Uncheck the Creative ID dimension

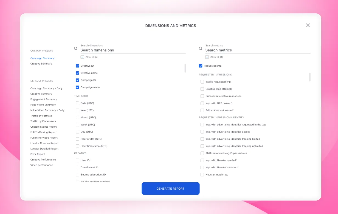(77, 66)
